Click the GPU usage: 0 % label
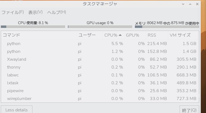This screenshot has height=113, width=206. pos(100,23)
